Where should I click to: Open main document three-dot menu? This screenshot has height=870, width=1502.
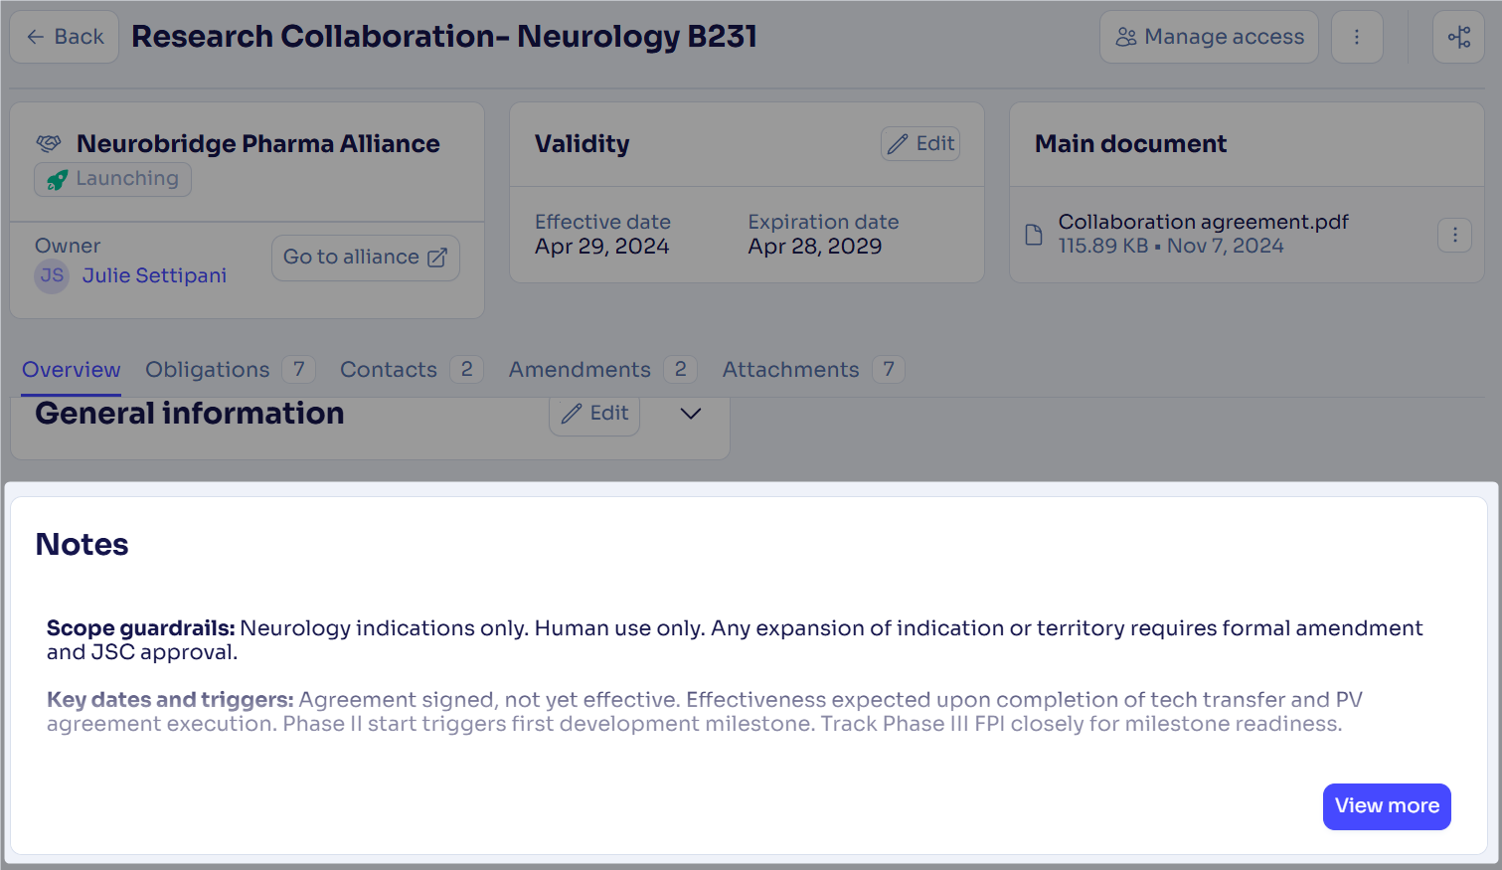pyautogui.click(x=1454, y=235)
